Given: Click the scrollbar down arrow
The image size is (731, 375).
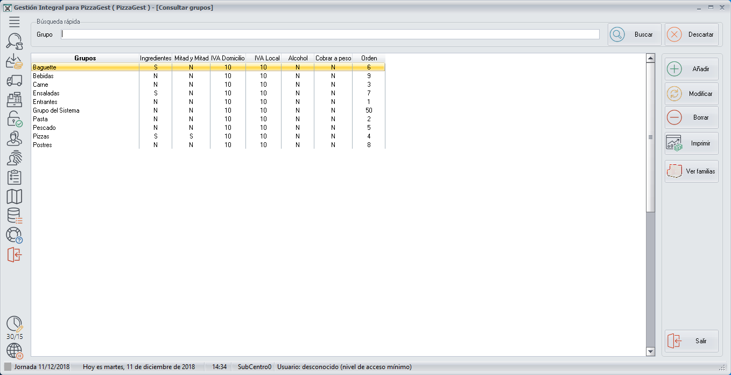Looking at the screenshot, I should point(650,351).
